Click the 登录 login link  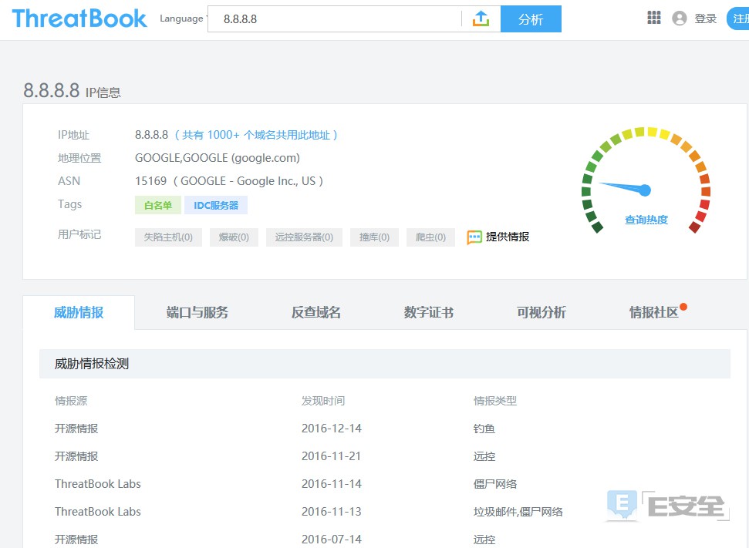(705, 18)
